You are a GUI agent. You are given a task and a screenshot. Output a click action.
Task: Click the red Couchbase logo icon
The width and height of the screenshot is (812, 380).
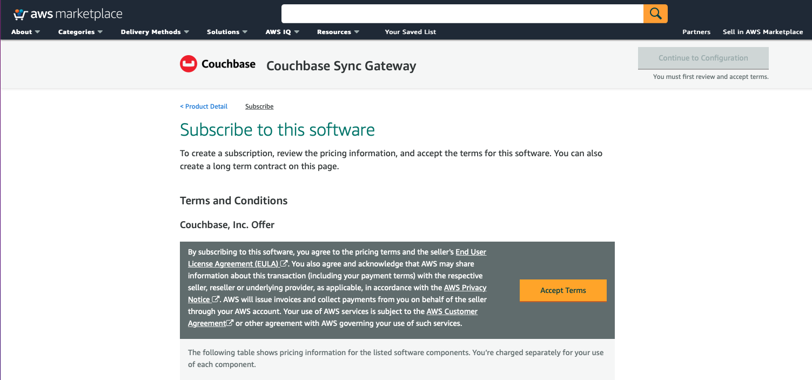187,63
